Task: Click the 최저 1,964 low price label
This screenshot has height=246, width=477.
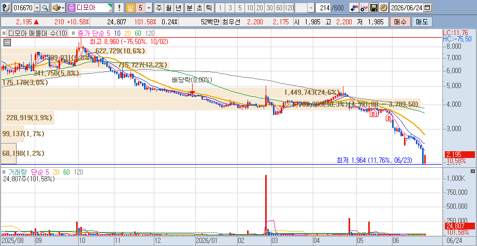Action: [x=374, y=160]
